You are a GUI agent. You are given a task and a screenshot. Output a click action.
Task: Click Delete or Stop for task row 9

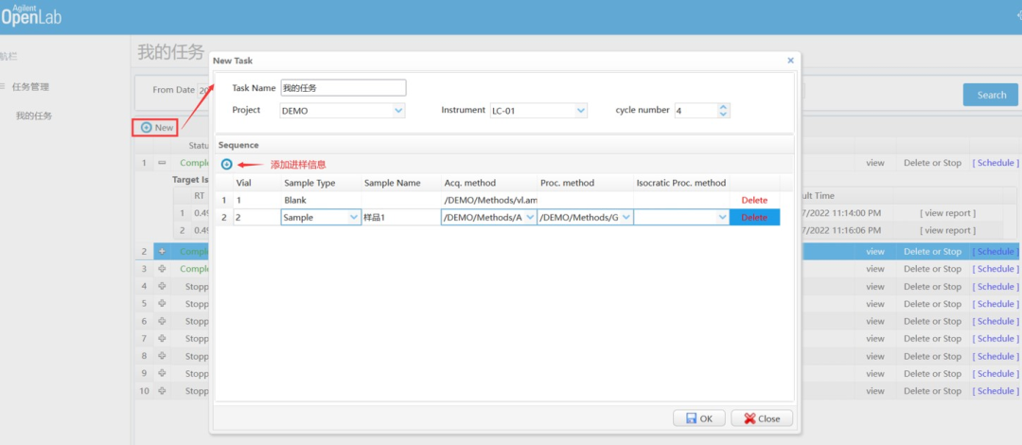[933, 374]
